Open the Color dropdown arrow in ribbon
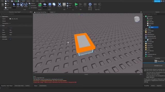The image size is (165, 92). click(64, 8)
